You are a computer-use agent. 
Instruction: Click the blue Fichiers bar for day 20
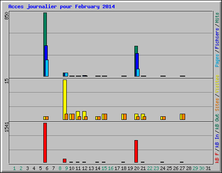(137, 61)
